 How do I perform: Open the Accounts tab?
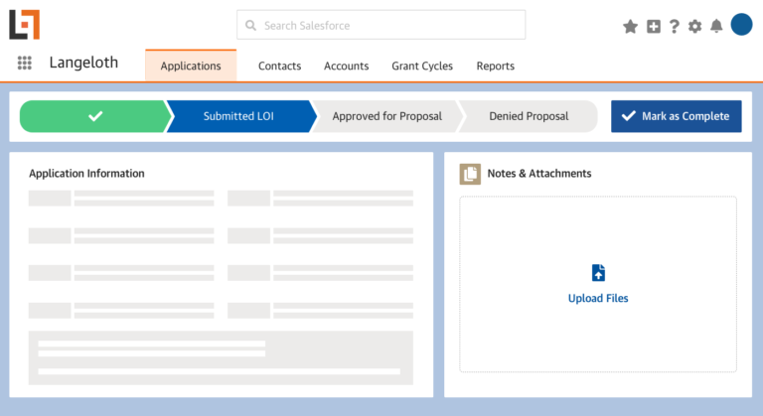[347, 66]
